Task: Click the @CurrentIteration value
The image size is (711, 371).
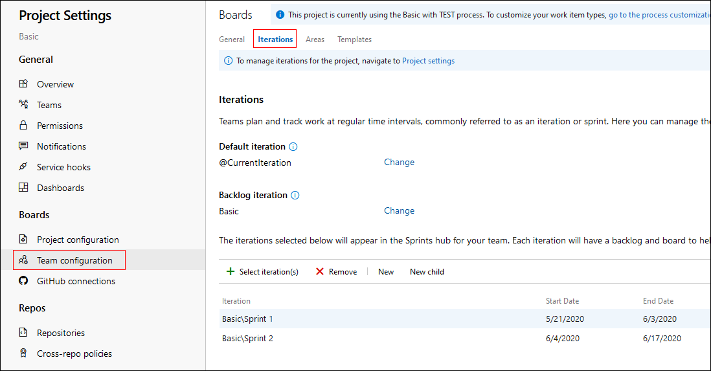Action: tap(255, 163)
